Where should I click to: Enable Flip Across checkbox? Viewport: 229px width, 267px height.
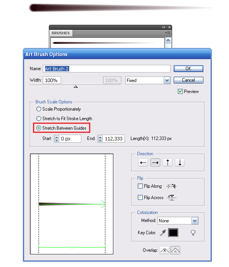(140, 197)
